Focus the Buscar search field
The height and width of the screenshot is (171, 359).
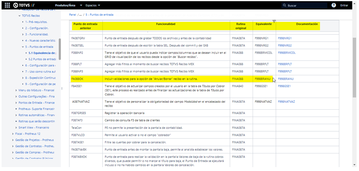[305, 5]
